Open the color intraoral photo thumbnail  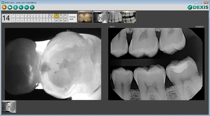[85, 17]
